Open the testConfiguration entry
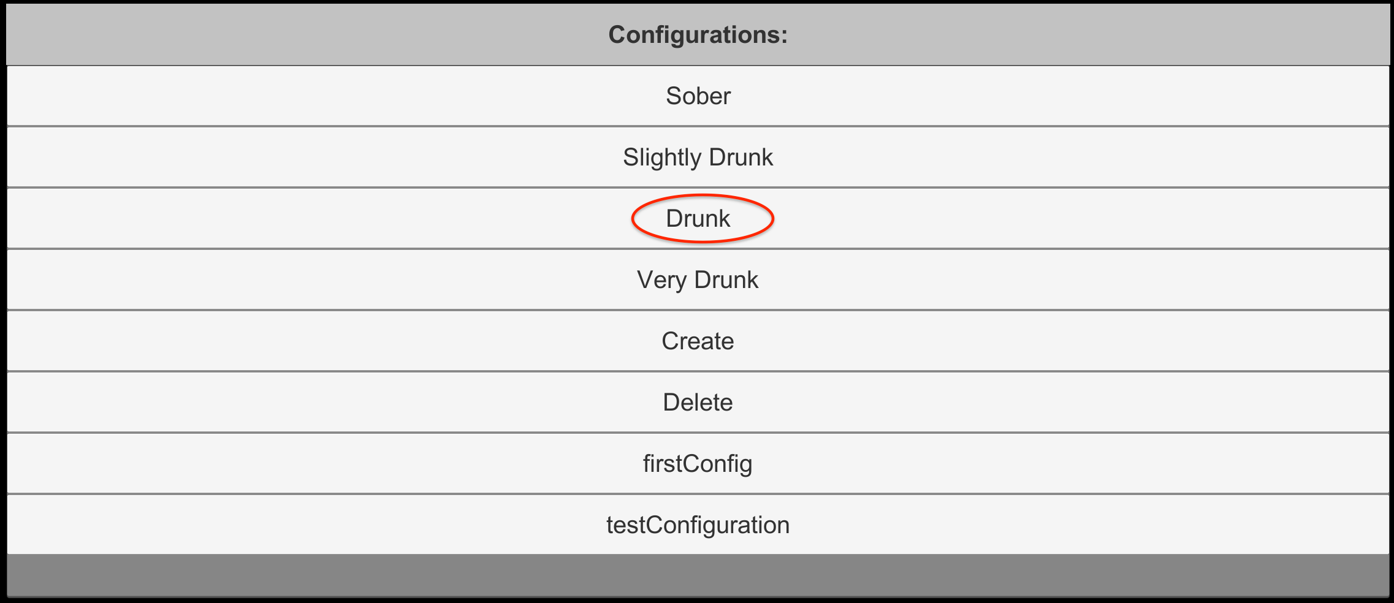The height and width of the screenshot is (603, 1394). click(x=698, y=525)
